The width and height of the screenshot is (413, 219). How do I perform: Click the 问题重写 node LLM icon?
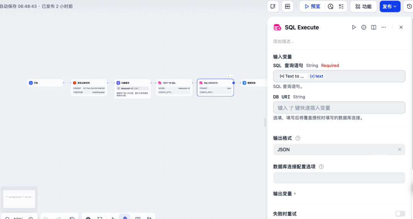[118, 83]
